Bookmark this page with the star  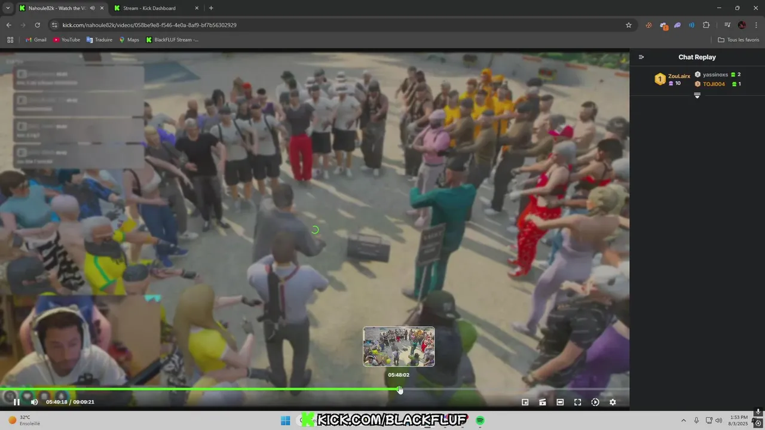pyautogui.click(x=628, y=25)
